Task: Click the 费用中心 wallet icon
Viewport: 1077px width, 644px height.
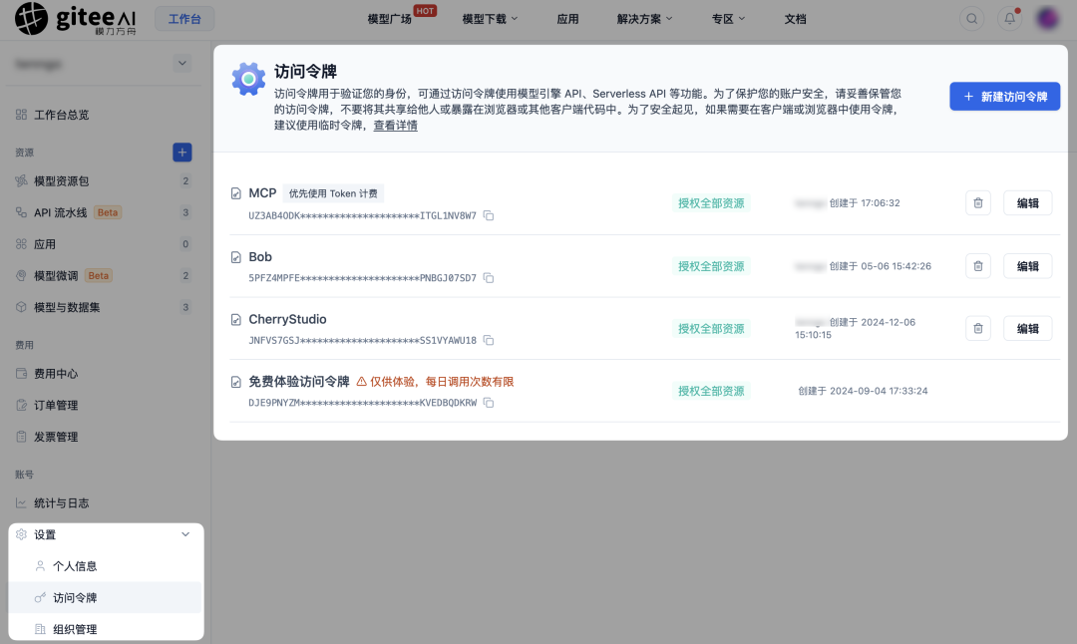Action: click(21, 374)
